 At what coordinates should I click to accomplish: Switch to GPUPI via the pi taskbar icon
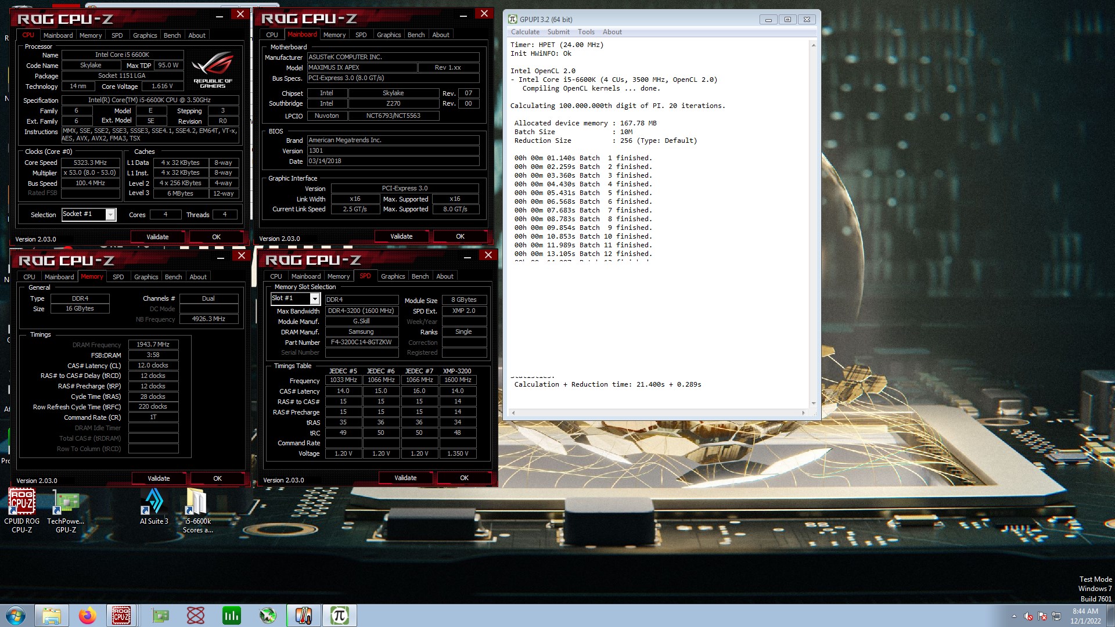coord(339,615)
